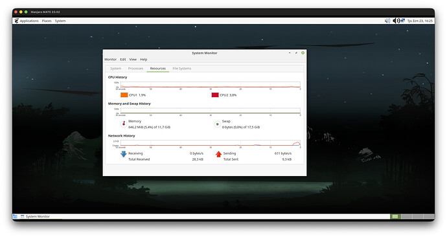Select the Resources tab
Screen dimensions: 447x237
coord(158,69)
